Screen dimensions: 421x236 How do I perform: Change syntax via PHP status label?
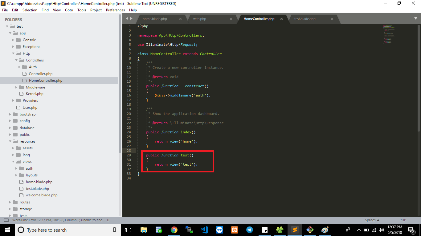(403, 220)
